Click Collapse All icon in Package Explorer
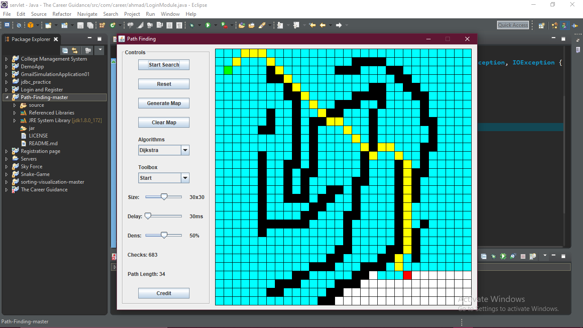This screenshot has height=328, width=583. pos(65,50)
